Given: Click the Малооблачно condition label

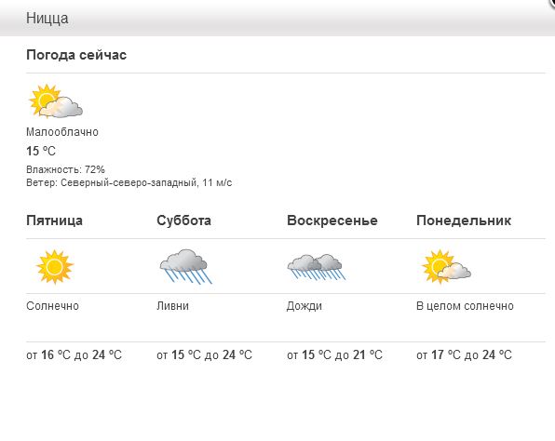Looking at the screenshot, I should click(x=62, y=132).
